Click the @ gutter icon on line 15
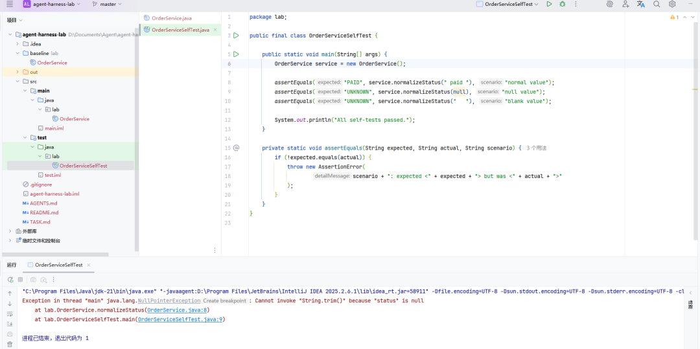The height and width of the screenshot is (349, 700). click(x=236, y=148)
